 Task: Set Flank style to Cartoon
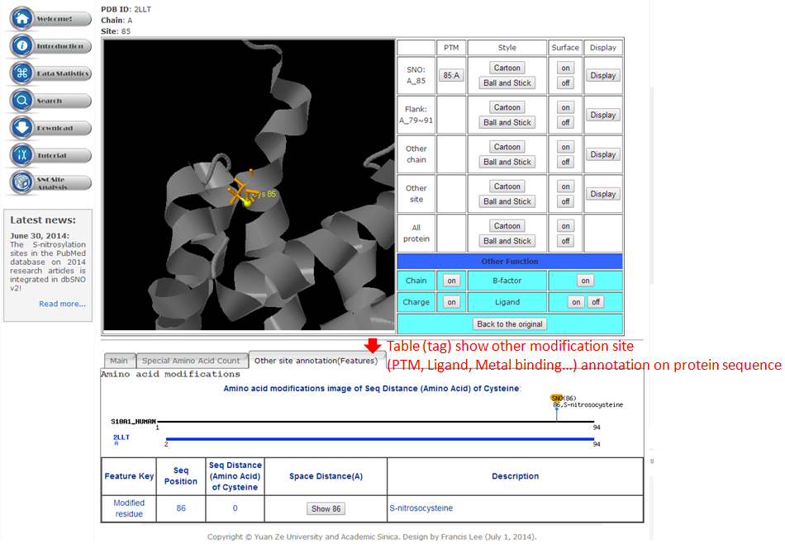click(507, 107)
